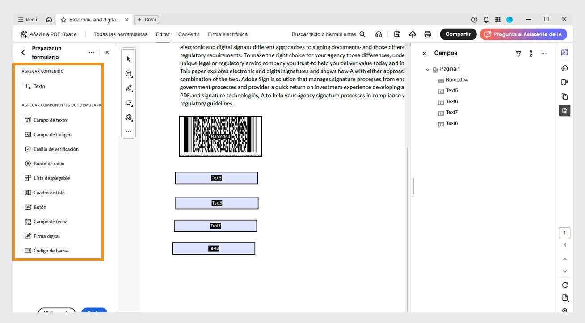Close the Preparar un formulario panel
The image size is (585, 323).
point(107,52)
